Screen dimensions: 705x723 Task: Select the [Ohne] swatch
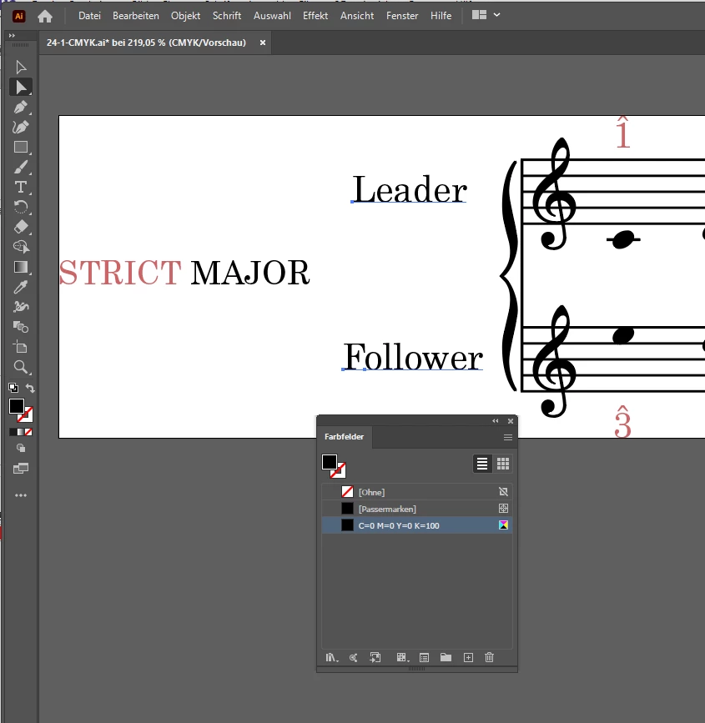[x=417, y=492]
